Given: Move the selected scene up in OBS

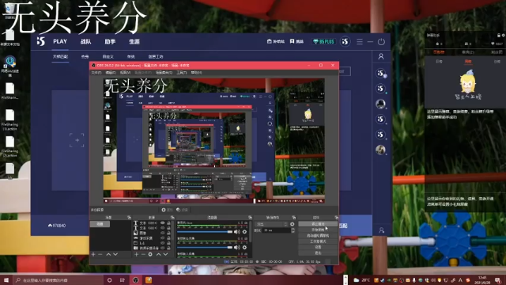Looking at the screenshot, I should coord(108,255).
